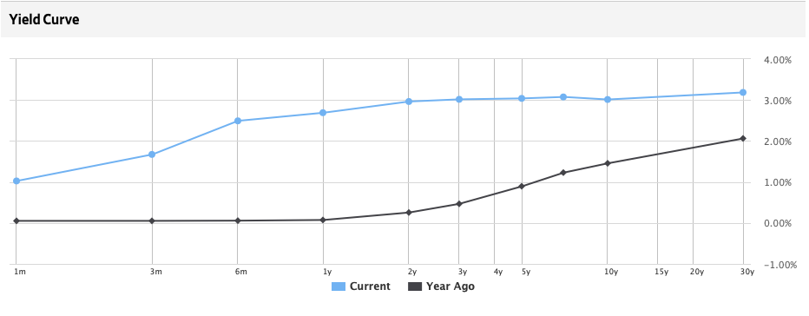Select Year Ago diamond marker at 10y
The width and height of the screenshot is (809, 316).
pos(608,163)
